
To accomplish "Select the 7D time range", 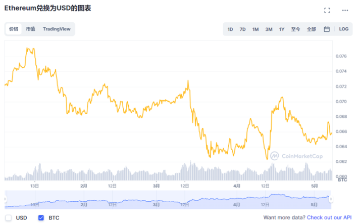I will tap(242, 29).
